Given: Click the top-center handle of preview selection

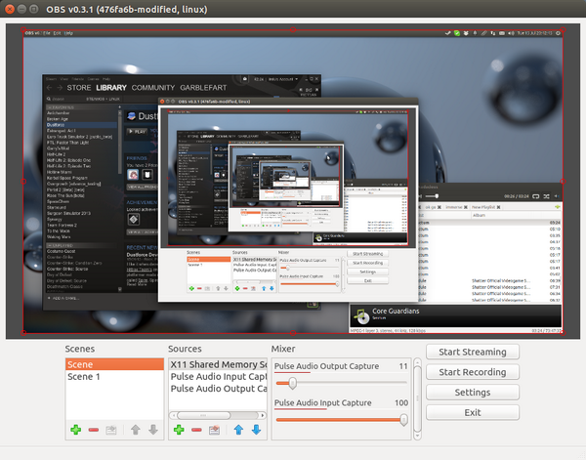Looking at the screenshot, I should (293, 29).
